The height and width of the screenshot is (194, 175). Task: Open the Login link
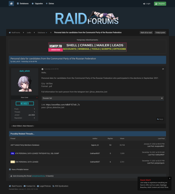click(147, 4)
